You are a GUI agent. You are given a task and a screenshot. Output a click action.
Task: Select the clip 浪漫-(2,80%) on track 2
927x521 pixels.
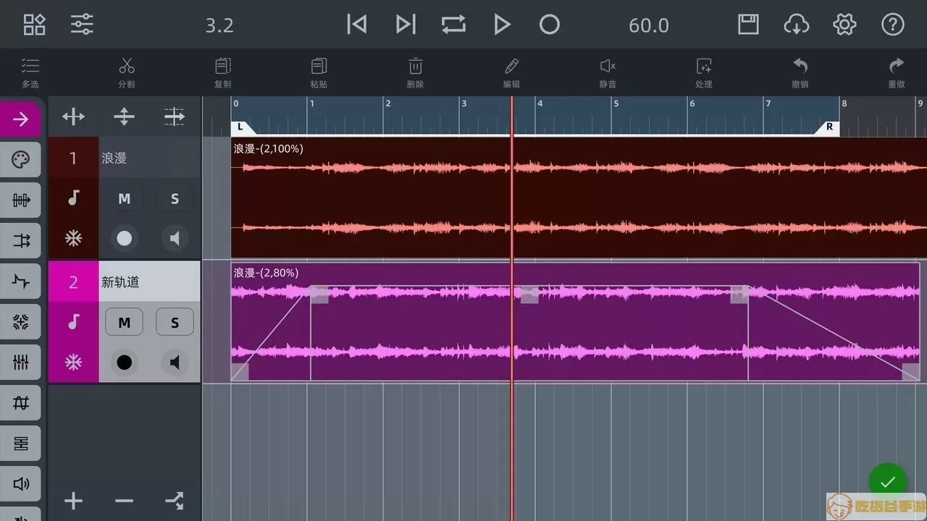(576, 322)
